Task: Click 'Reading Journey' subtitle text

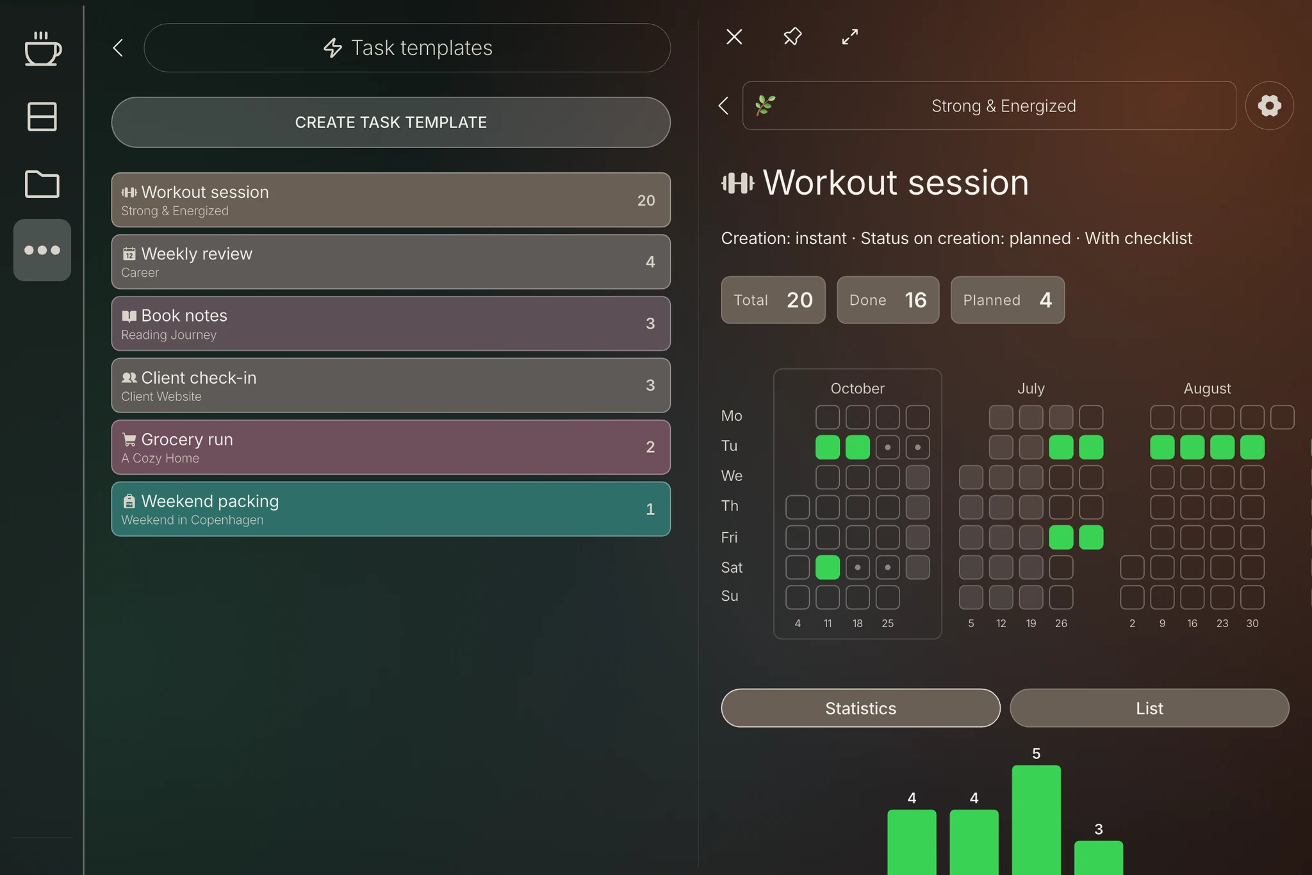Action: pos(168,335)
